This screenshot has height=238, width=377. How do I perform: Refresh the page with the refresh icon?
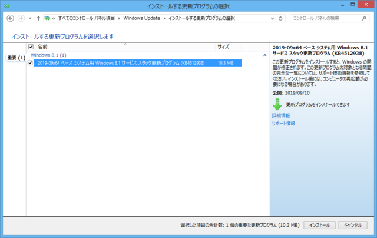click(x=280, y=18)
